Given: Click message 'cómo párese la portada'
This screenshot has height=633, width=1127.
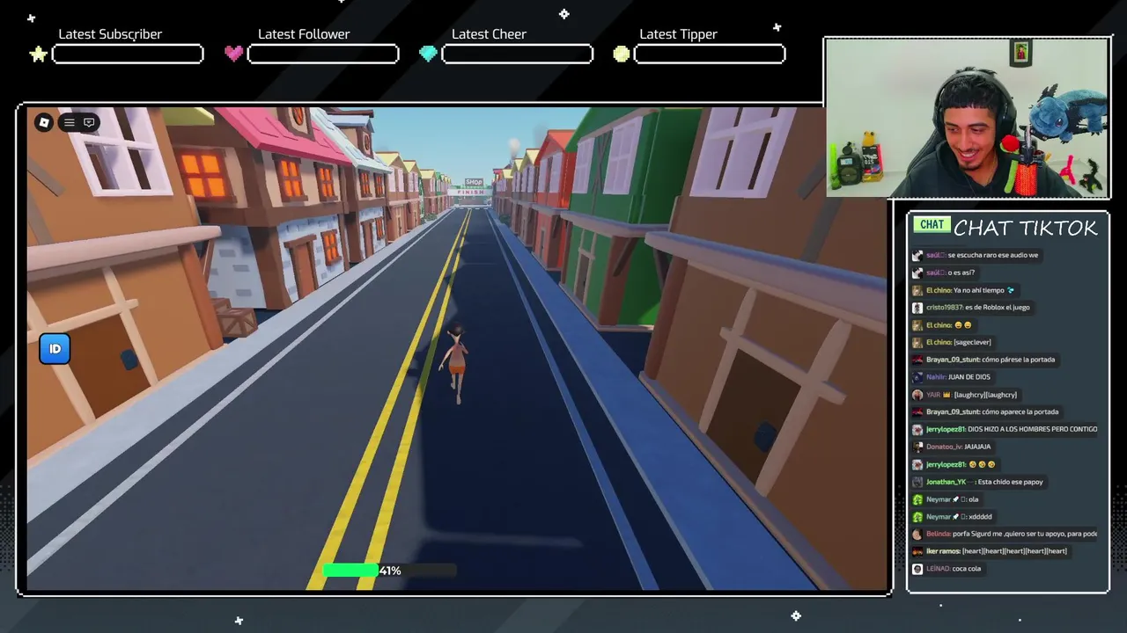Looking at the screenshot, I should (x=1017, y=360).
